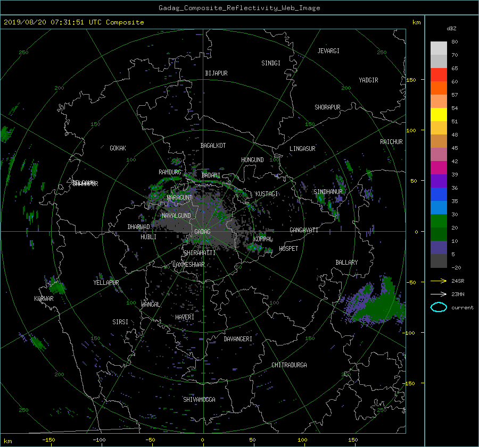Click the GADAG radar center label
This screenshot has height=447, width=479.
(202, 232)
